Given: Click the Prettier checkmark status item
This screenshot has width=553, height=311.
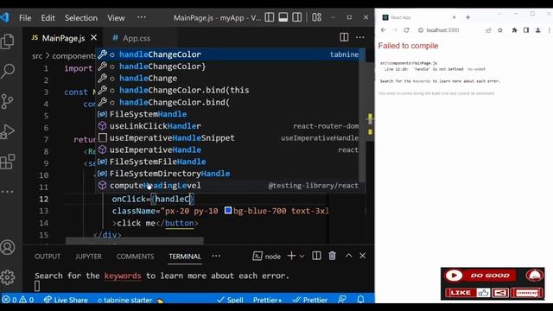Looking at the screenshot, I should [310, 300].
